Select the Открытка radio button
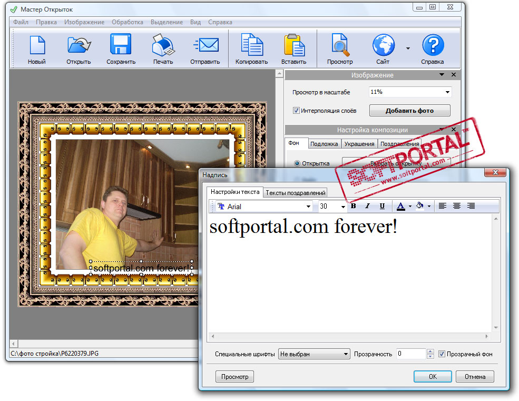This screenshot has width=519, height=401. point(297,163)
